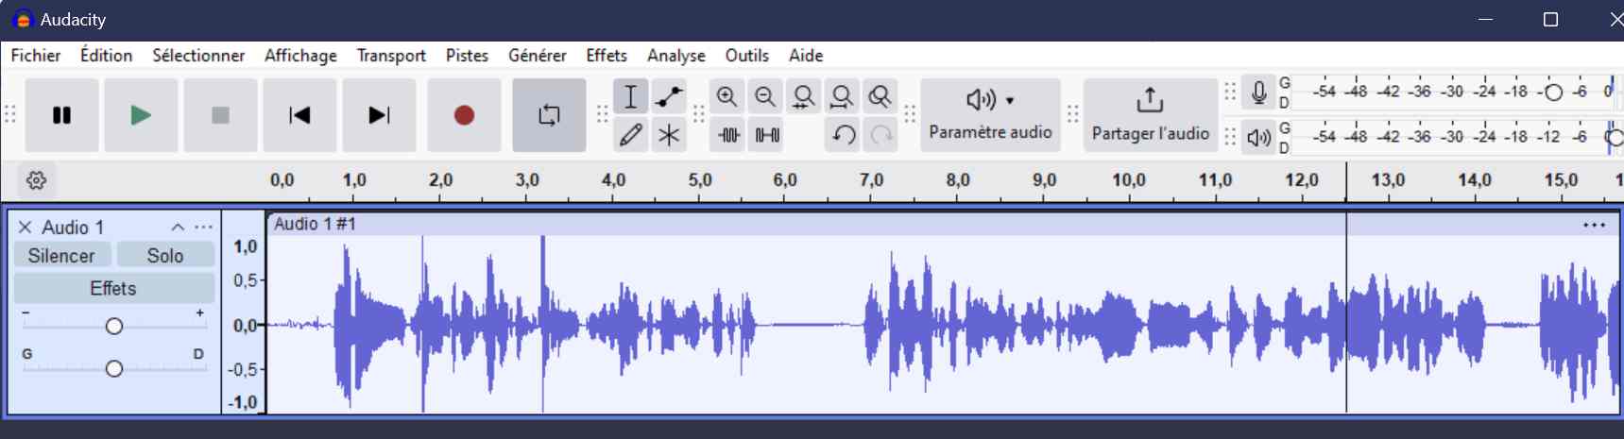Viewport: 1624px width, 439px height.
Task: Open the Édition menu
Action: pos(107,56)
